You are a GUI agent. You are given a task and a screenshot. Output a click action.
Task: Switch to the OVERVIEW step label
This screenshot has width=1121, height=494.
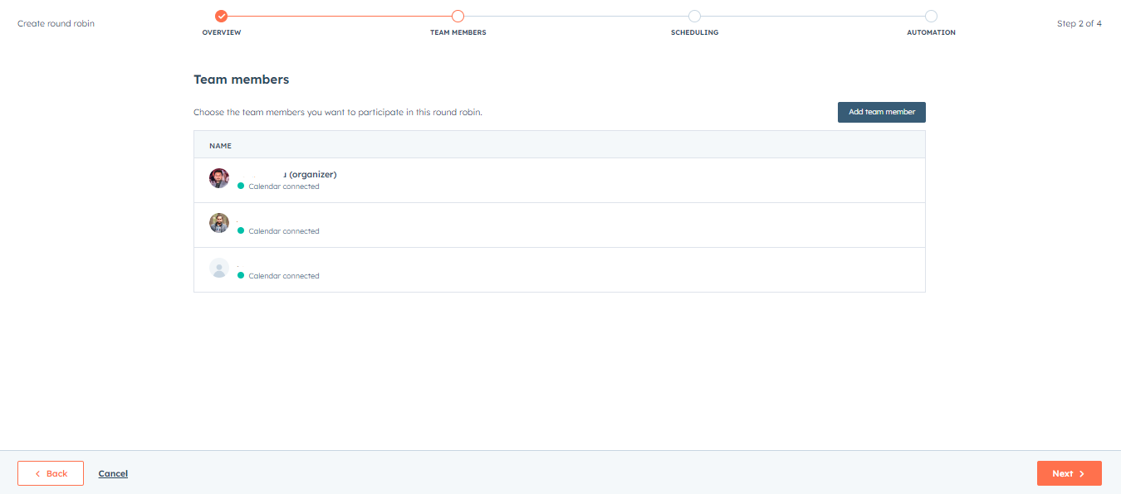click(x=221, y=31)
